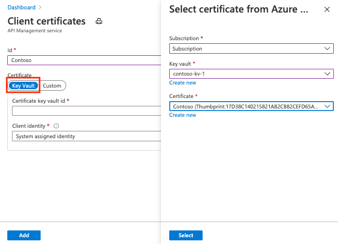Click Create new under Certificate

pos(182,115)
